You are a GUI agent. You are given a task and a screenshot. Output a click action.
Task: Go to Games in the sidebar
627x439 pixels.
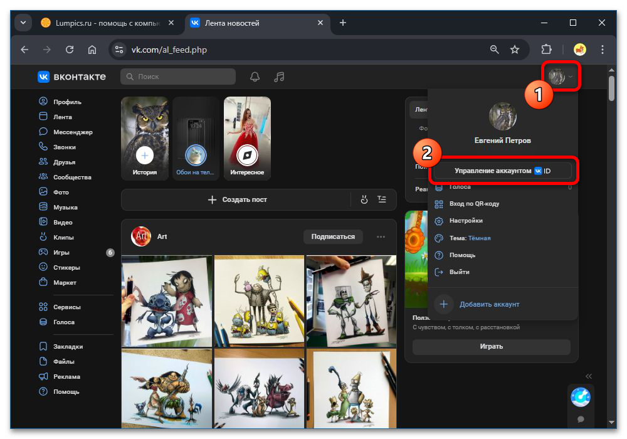tap(61, 252)
